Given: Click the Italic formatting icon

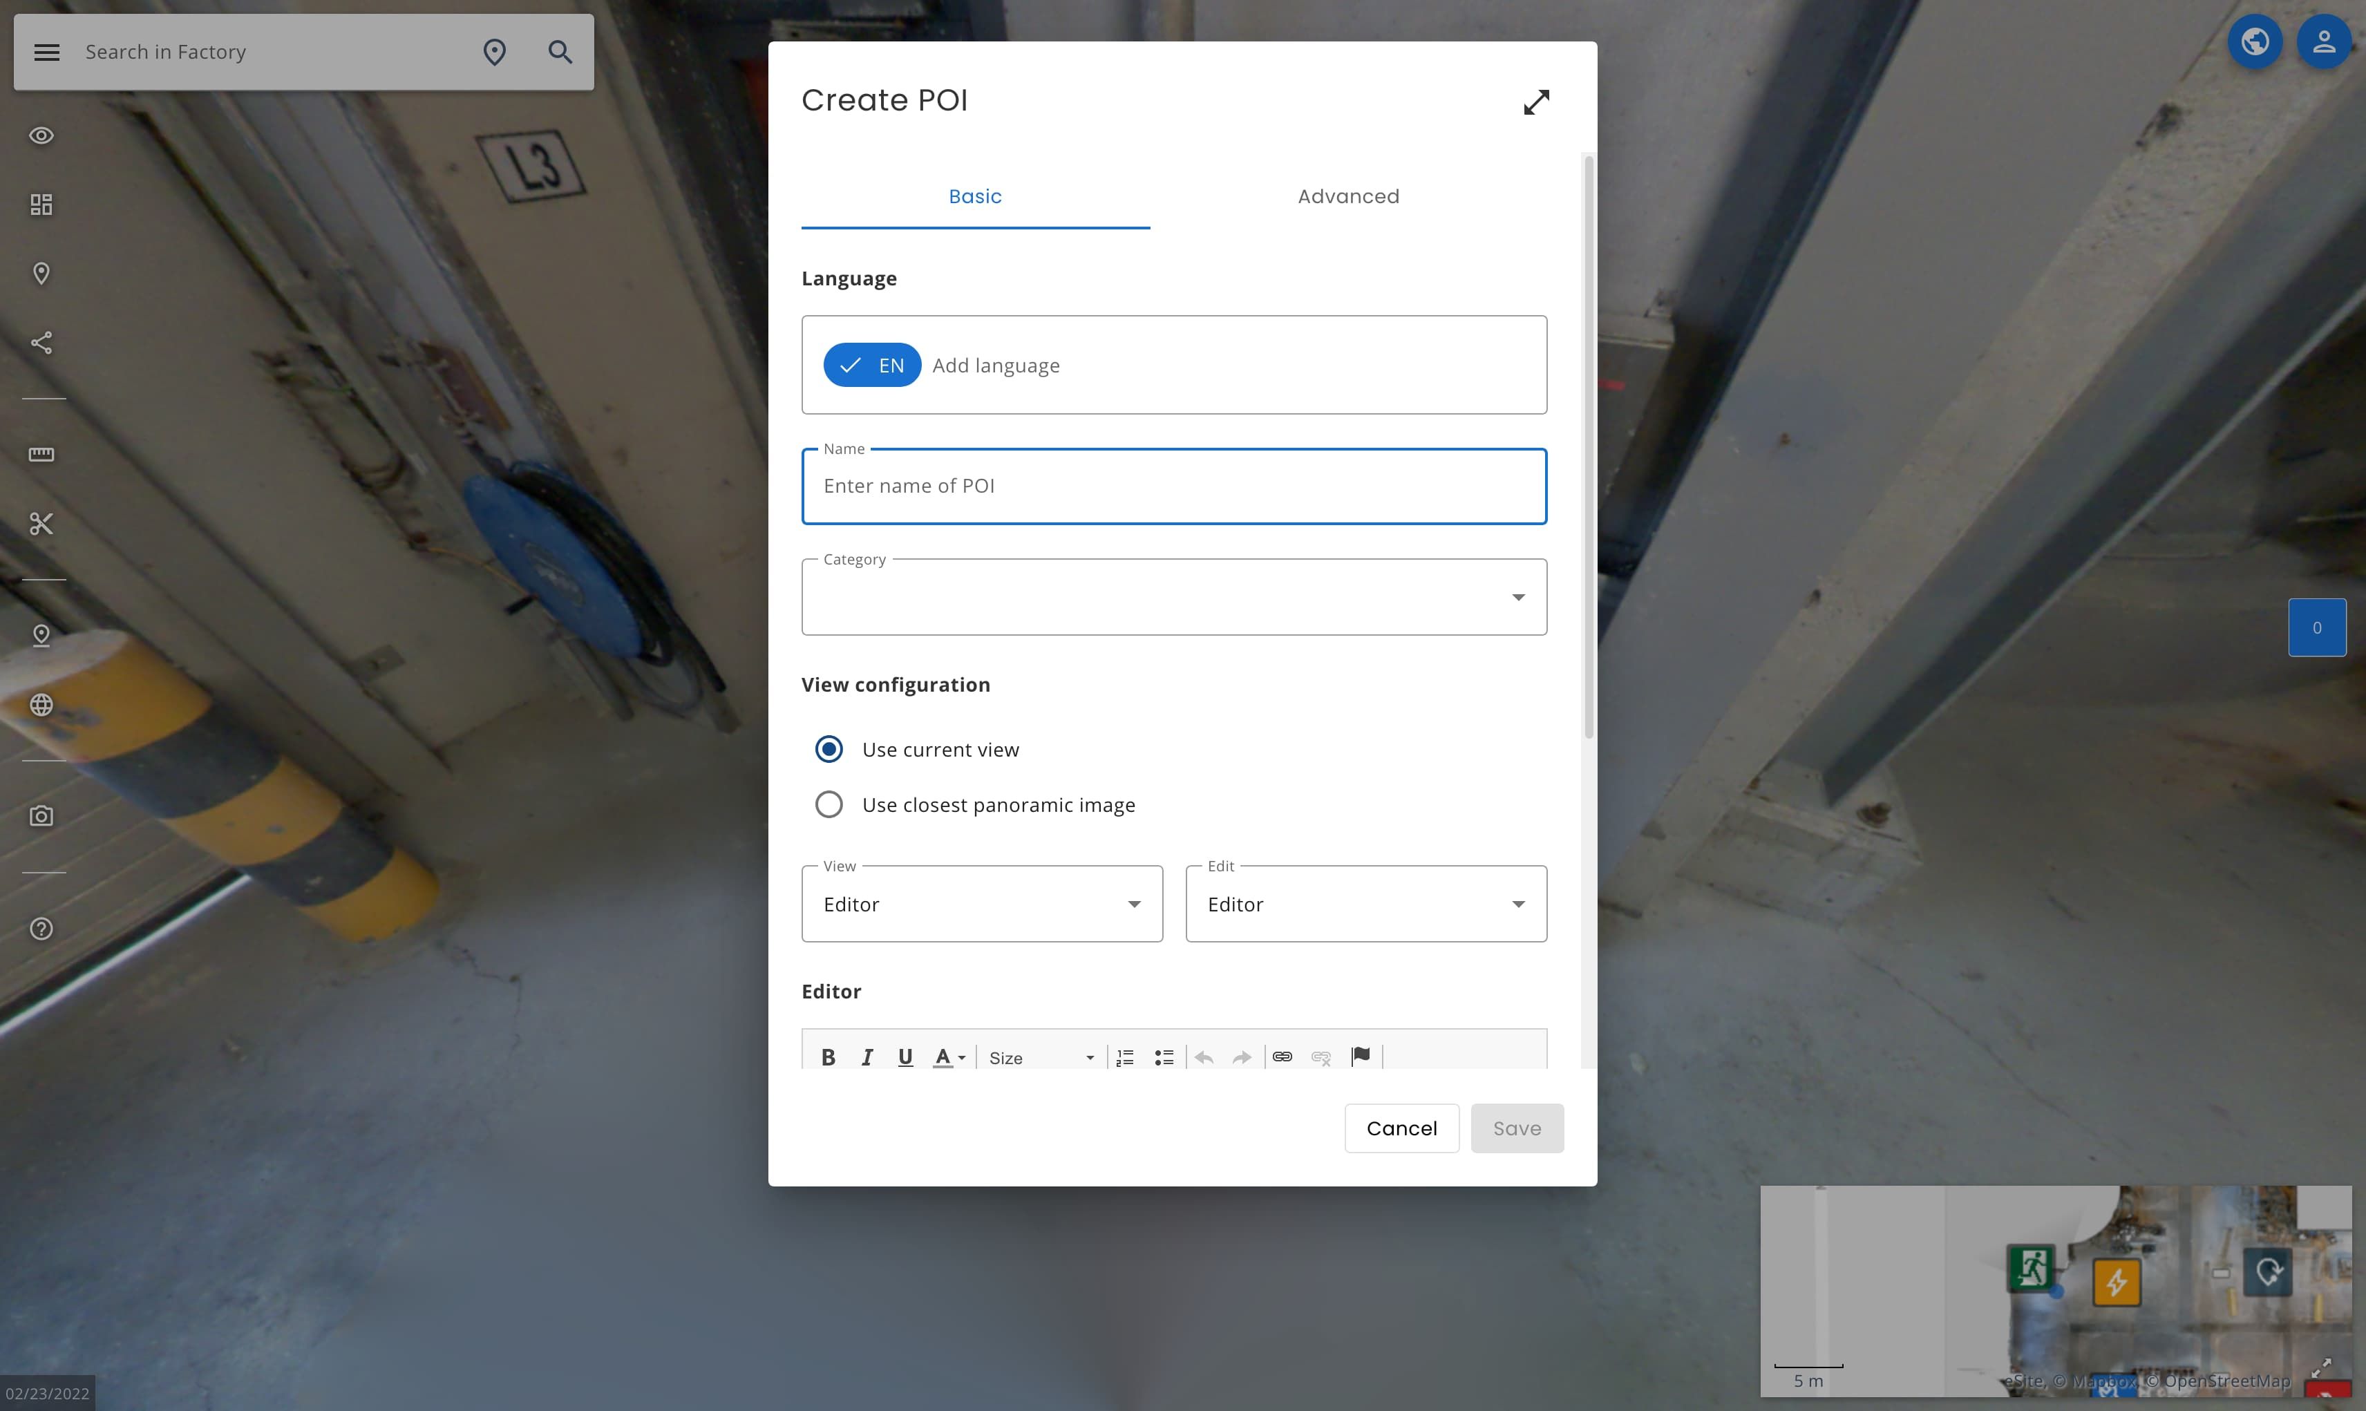Looking at the screenshot, I should [x=867, y=1057].
